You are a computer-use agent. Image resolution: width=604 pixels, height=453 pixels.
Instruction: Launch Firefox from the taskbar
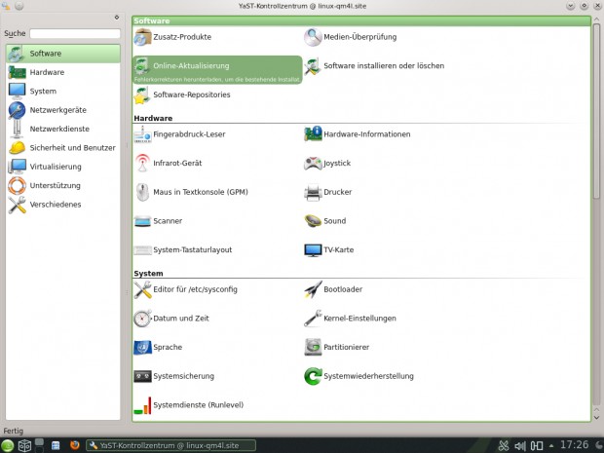75,445
